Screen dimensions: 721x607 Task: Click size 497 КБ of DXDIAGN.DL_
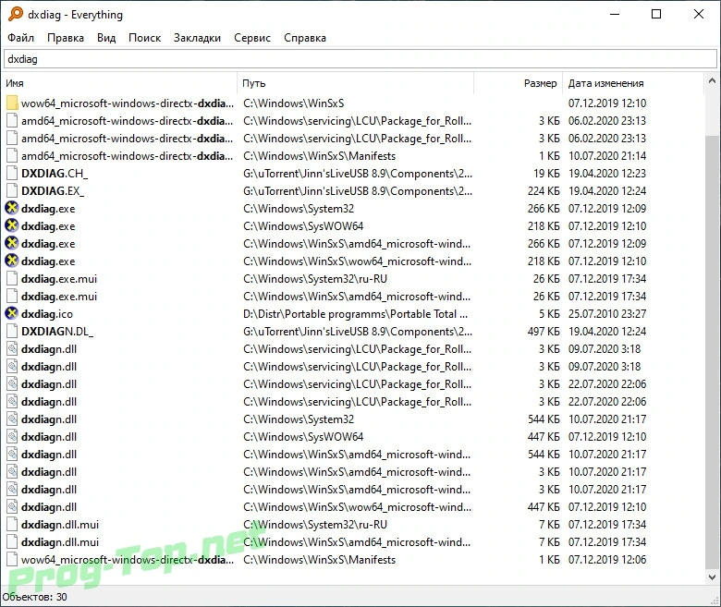coord(544,332)
